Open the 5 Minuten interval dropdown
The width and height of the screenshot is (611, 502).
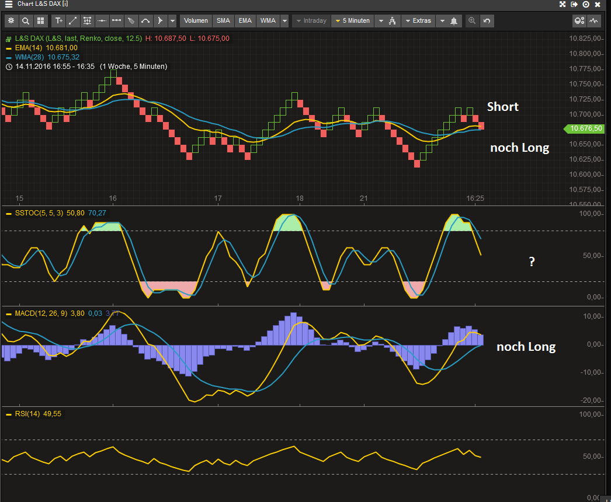point(352,21)
